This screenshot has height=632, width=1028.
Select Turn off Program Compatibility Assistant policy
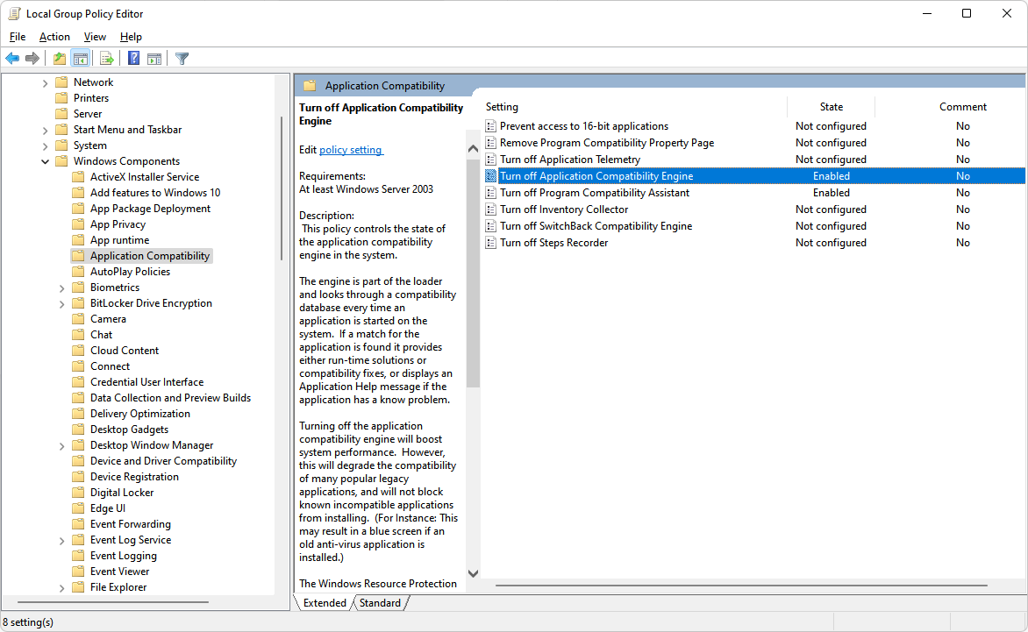click(x=595, y=193)
